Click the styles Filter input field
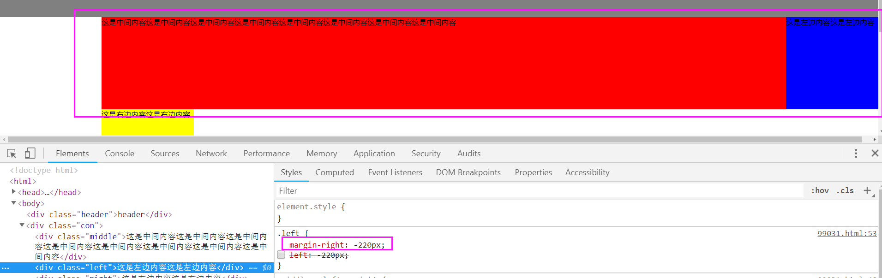The width and height of the screenshot is (882, 278). [540, 191]
